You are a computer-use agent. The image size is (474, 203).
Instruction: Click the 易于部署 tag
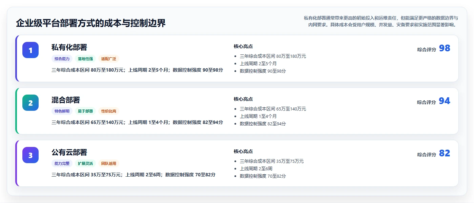(85, 111)
